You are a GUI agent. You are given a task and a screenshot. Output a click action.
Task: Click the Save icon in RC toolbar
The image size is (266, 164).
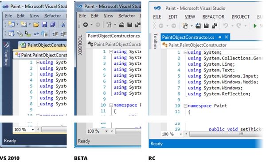pyautogui.click(x=206, y=26)
